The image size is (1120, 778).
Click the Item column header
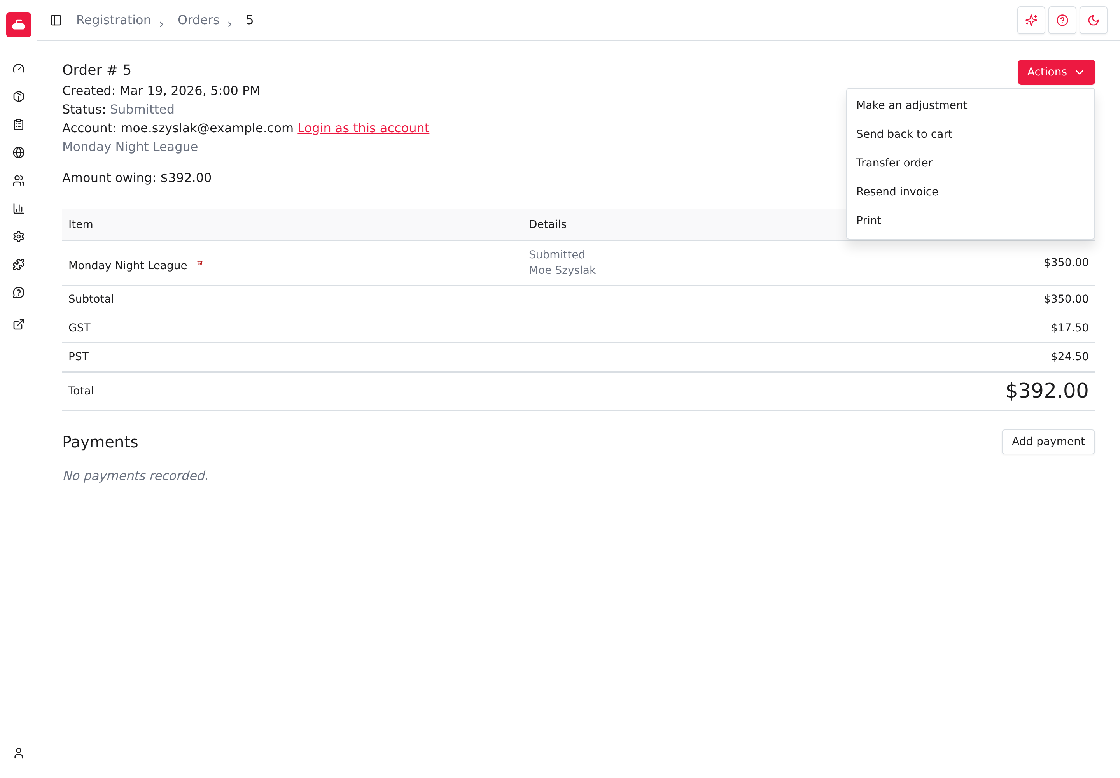coord(80,224)
